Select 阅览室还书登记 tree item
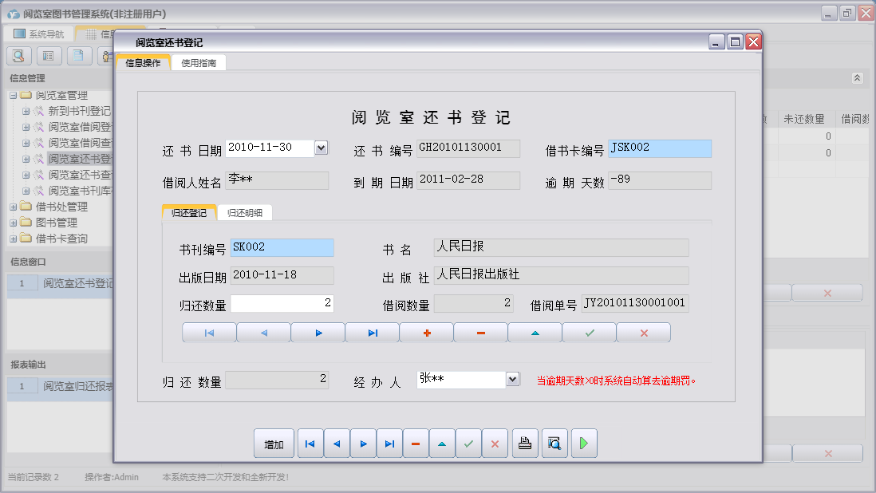The image size is (876, 493). (x=80, y=159)
